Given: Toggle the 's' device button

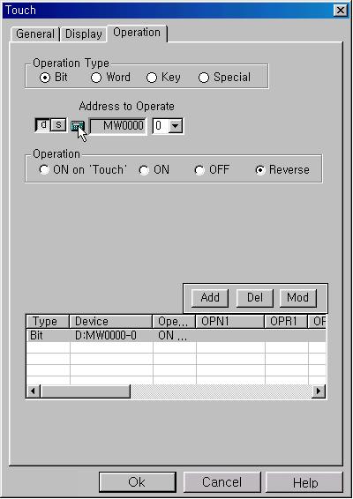Looking at the screenshot, I should tap(58, 125).
